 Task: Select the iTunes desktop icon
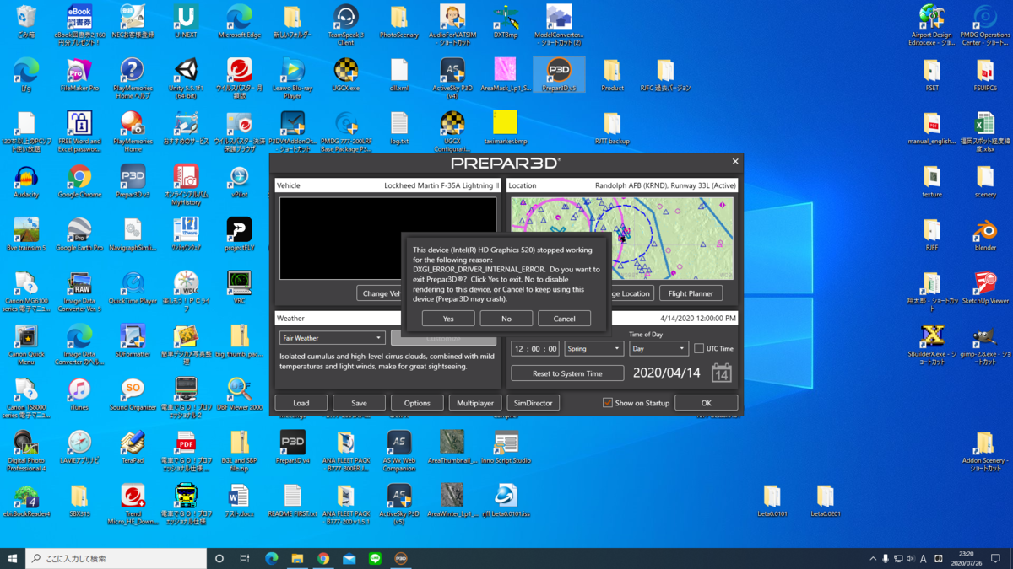tap(79, 394)
